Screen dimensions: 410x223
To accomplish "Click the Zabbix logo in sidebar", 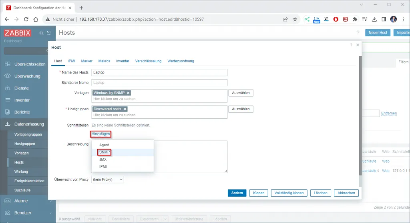I will point(18,33).
